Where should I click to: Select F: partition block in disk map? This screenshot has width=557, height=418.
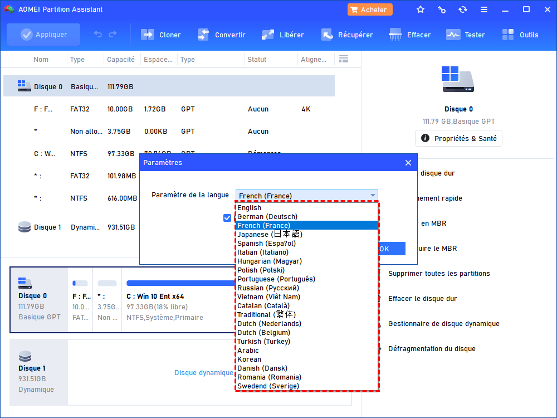pyautogui.click(x=80, y=300)
